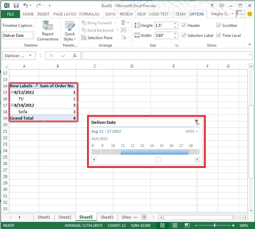Image resolution: width=255 pixels, height=229 pixels.
Task: Open the Customize Quick Access Toolbar dropdown
Action: pyautogui.click(x=50, y=6)
